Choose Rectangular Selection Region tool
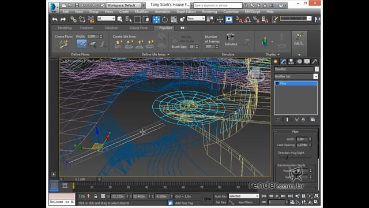This screenshot has height=208, width=369. tap(137, 20)
